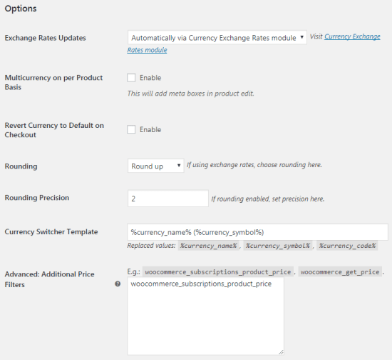The height and width of the screenshot is (360, 392).
Task: Click the %currency_symbol% replaced value code
Action: coord(278,246)
